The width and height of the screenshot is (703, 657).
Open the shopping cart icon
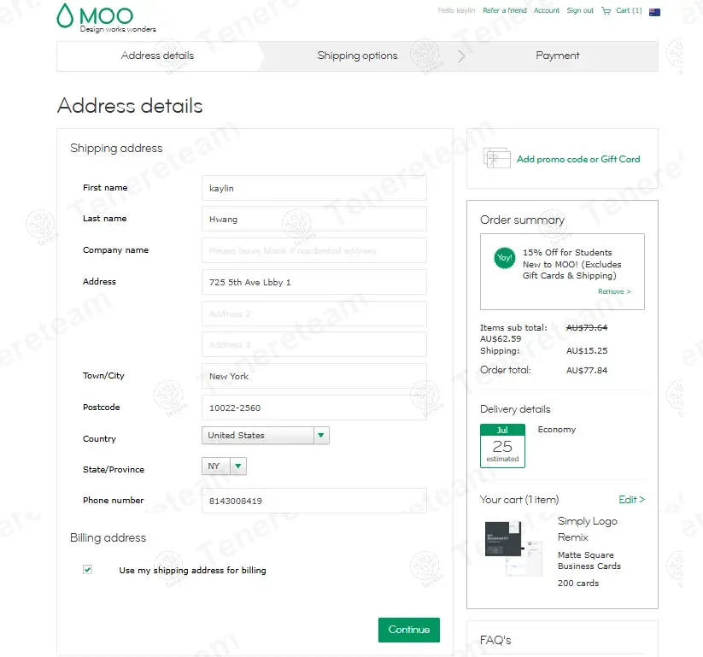click(606, 11)
